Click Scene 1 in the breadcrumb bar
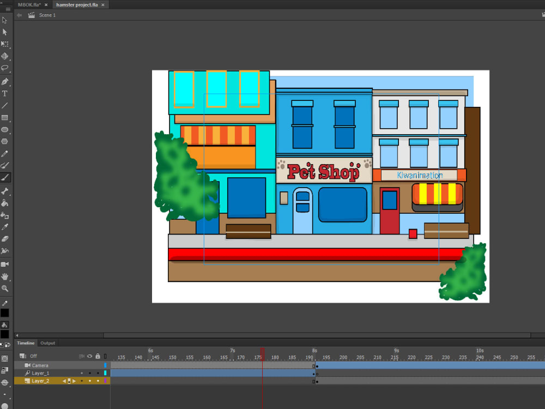 pos(47,15)
